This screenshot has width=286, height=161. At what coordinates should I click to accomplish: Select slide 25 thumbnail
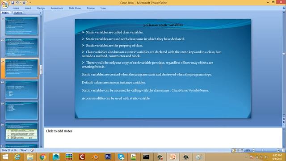[x=21, y=26]
